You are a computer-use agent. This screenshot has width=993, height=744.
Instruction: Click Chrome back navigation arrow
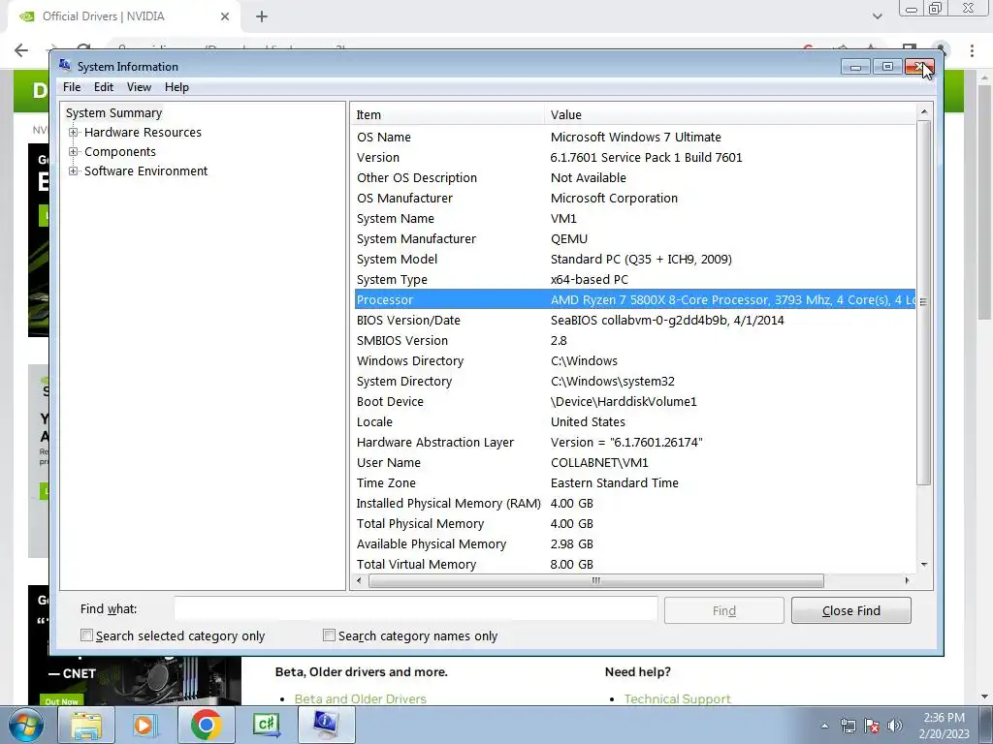(21, 50)
